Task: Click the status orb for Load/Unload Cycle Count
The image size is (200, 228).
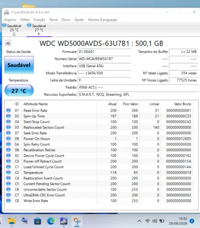Action: coord(9,167)
